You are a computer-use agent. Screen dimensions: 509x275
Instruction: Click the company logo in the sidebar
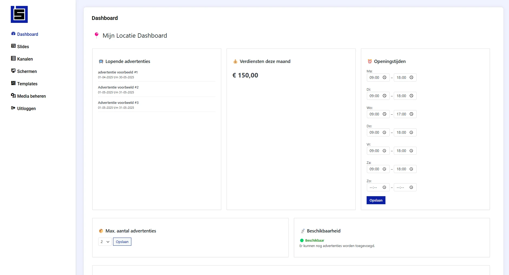click(x=19, y=15)
